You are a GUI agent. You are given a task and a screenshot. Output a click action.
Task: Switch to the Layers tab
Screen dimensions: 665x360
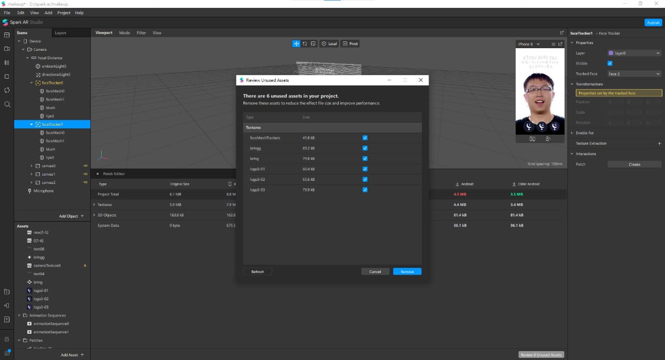61,32
